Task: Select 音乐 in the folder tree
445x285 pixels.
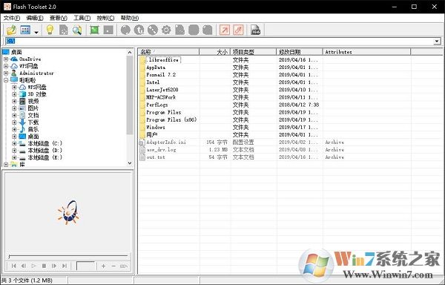Action: click(x=33, y=129)
